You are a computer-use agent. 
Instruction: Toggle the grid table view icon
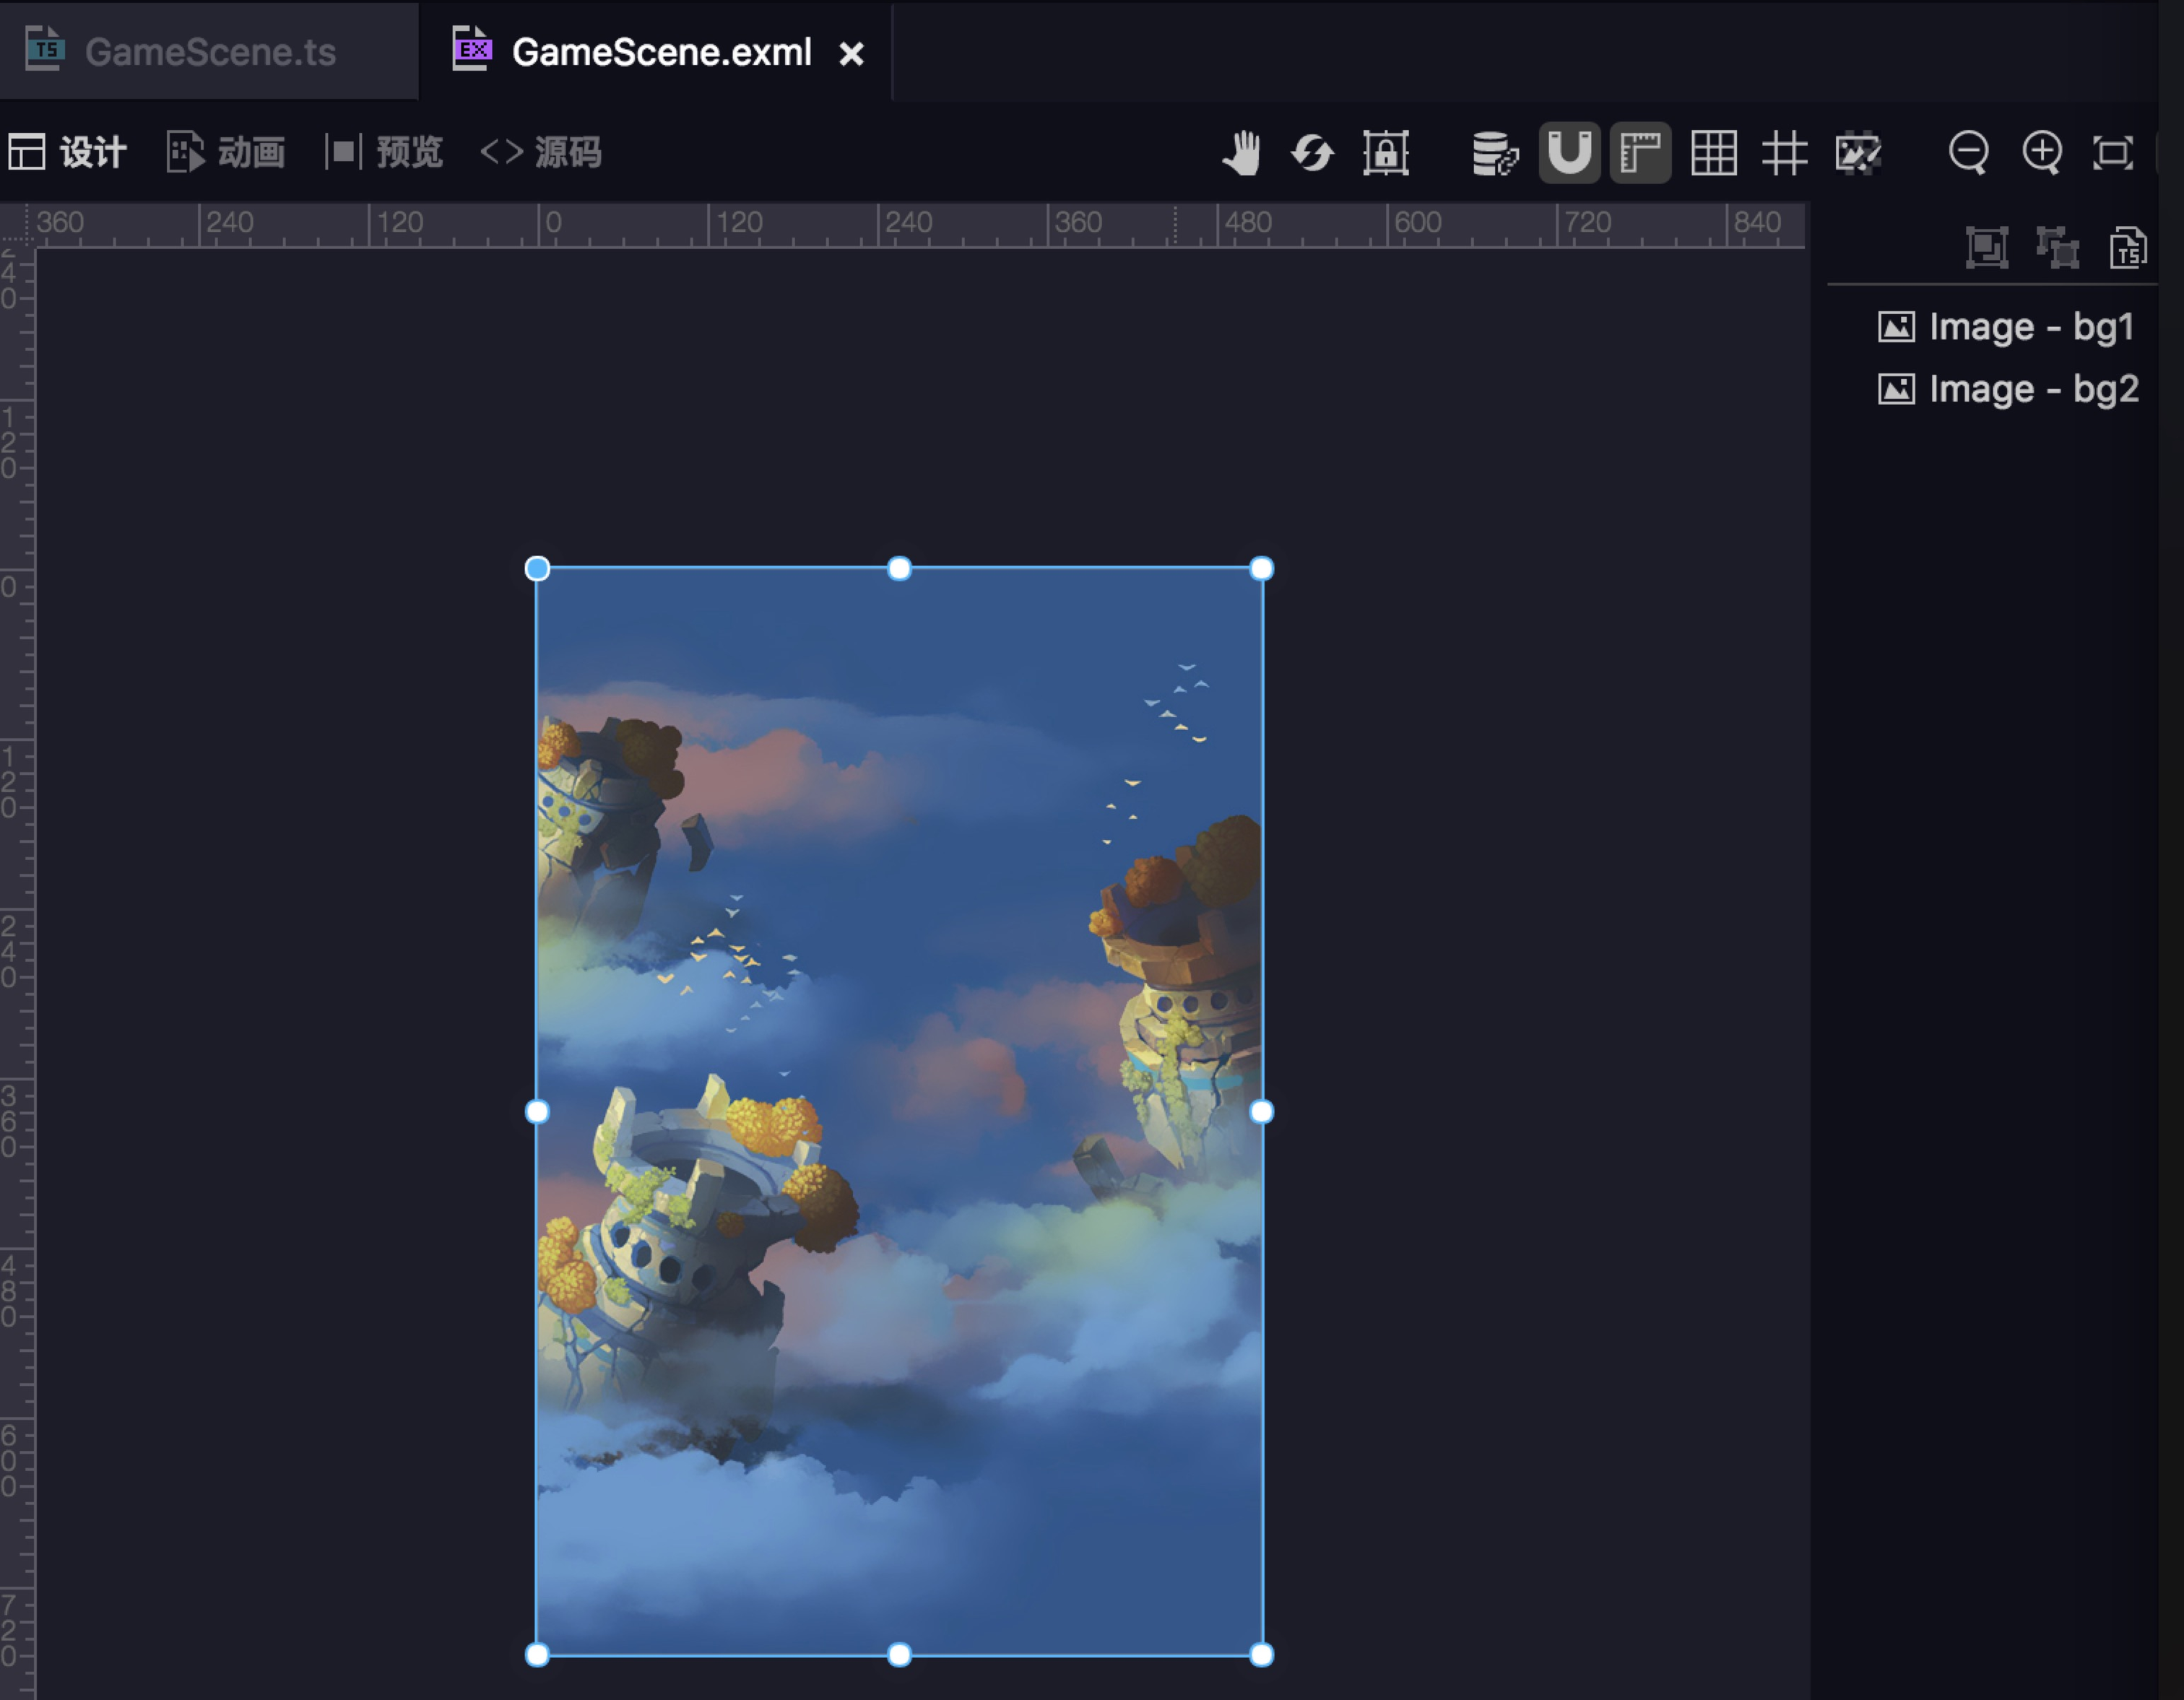coord(1713,153)
